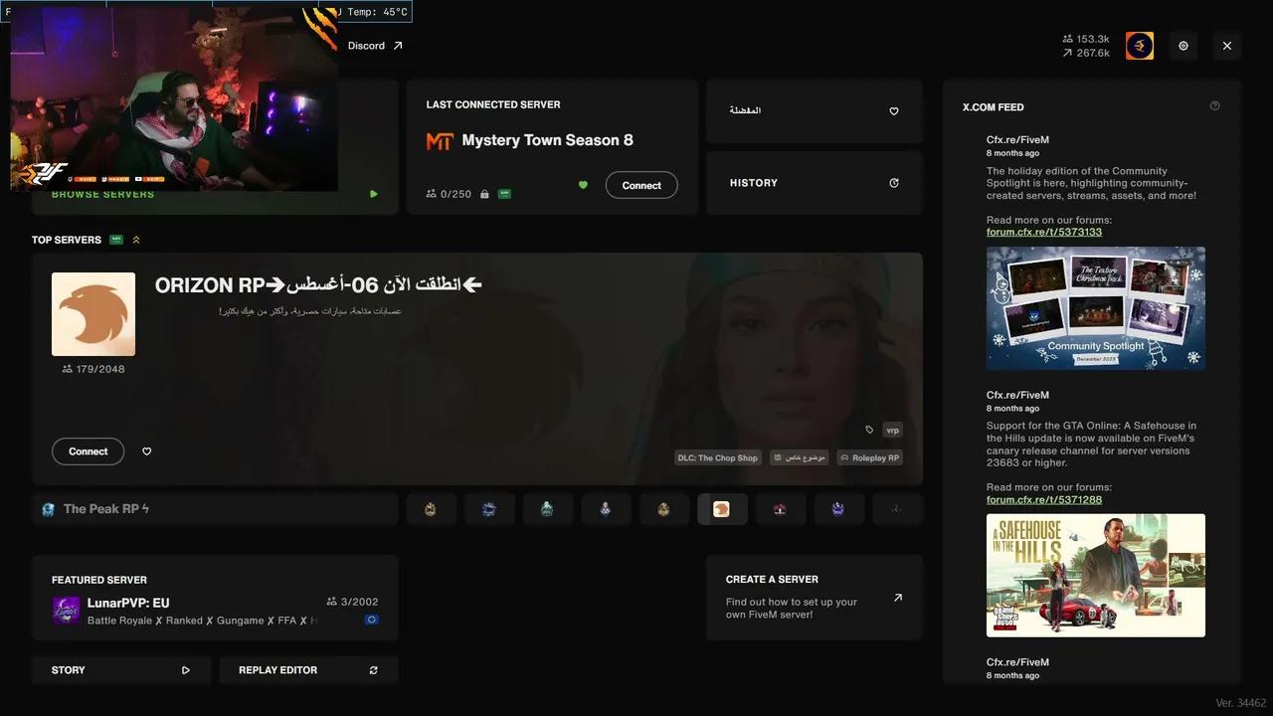The height and width of the screenshot is (716, 1273).
Task: Click the 267.6k statistic
Action: [x=1086, y=53]
